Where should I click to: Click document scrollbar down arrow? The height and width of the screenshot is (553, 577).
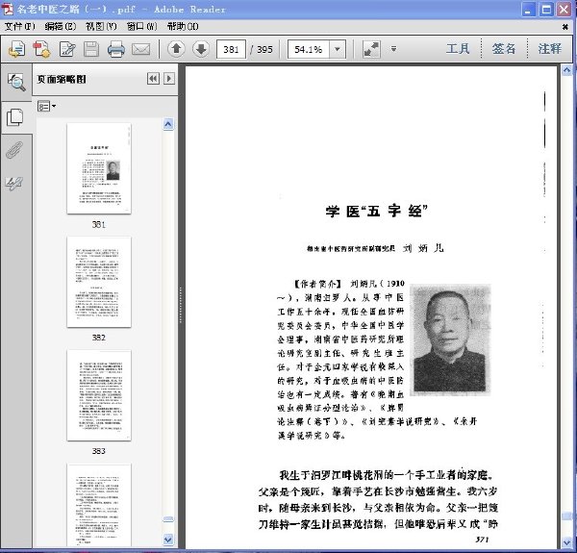click(x=566, y=542)
